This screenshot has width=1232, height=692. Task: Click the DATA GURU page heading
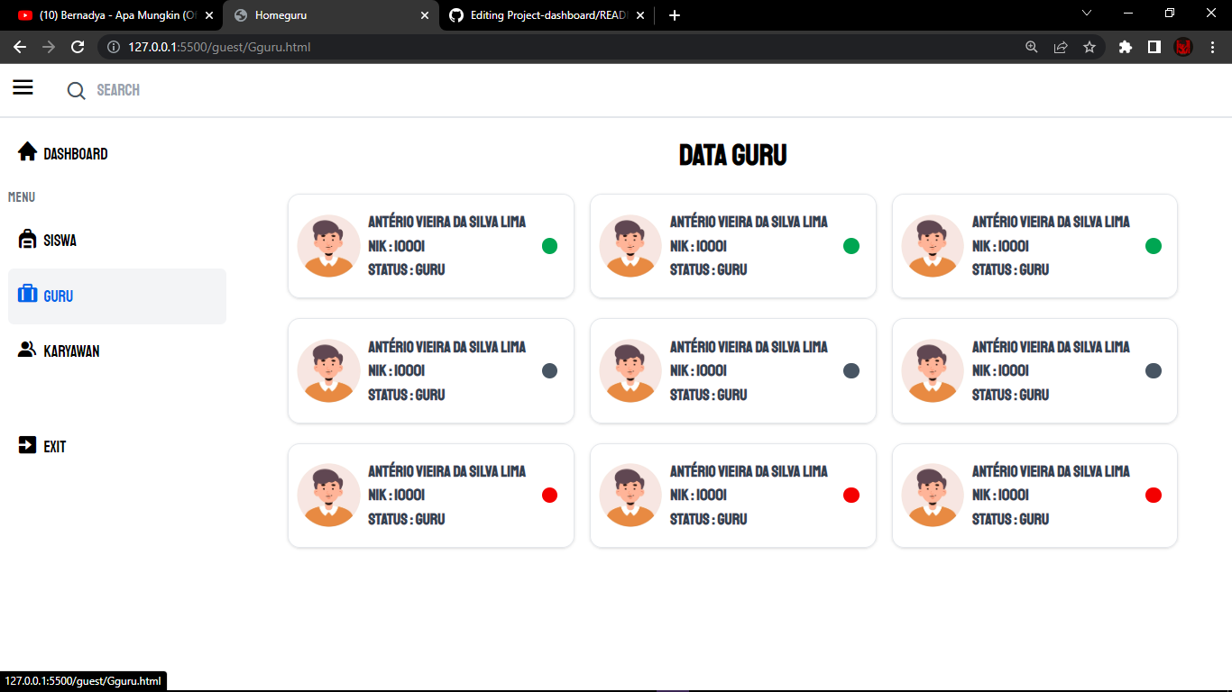click(x=733, y=154)
